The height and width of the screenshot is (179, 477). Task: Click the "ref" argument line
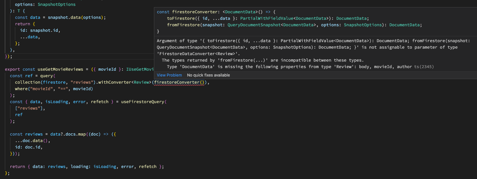pyautogui.click(x=19, y=115)
